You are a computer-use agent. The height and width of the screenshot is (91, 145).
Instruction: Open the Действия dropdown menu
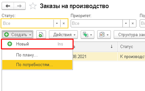tap(63, 35)
